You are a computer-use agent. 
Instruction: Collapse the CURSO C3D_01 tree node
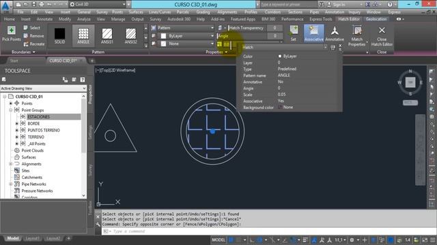(x=5, y=97)
